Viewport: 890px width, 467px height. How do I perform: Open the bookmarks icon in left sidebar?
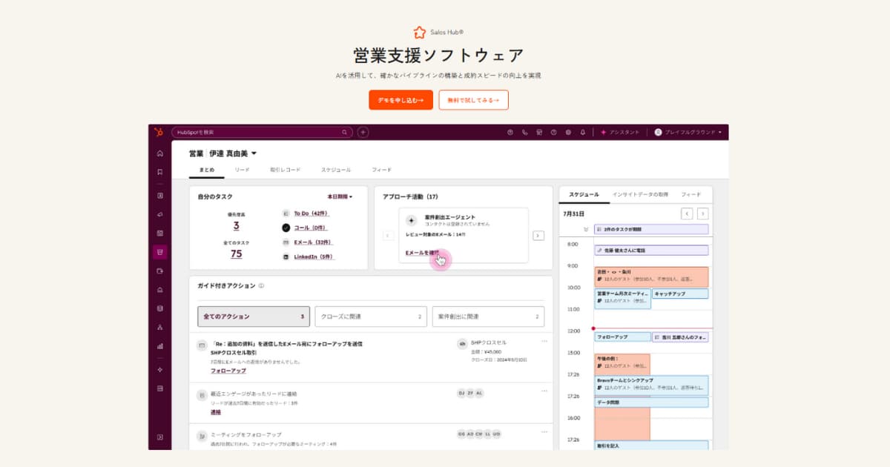point(159,172)
